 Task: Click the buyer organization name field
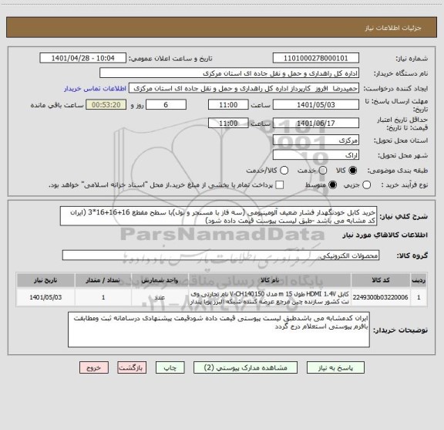(230, 73)
